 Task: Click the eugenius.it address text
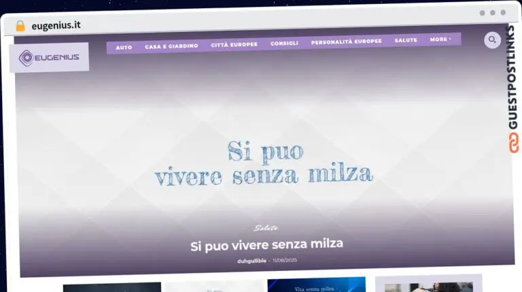coord(56,25)
